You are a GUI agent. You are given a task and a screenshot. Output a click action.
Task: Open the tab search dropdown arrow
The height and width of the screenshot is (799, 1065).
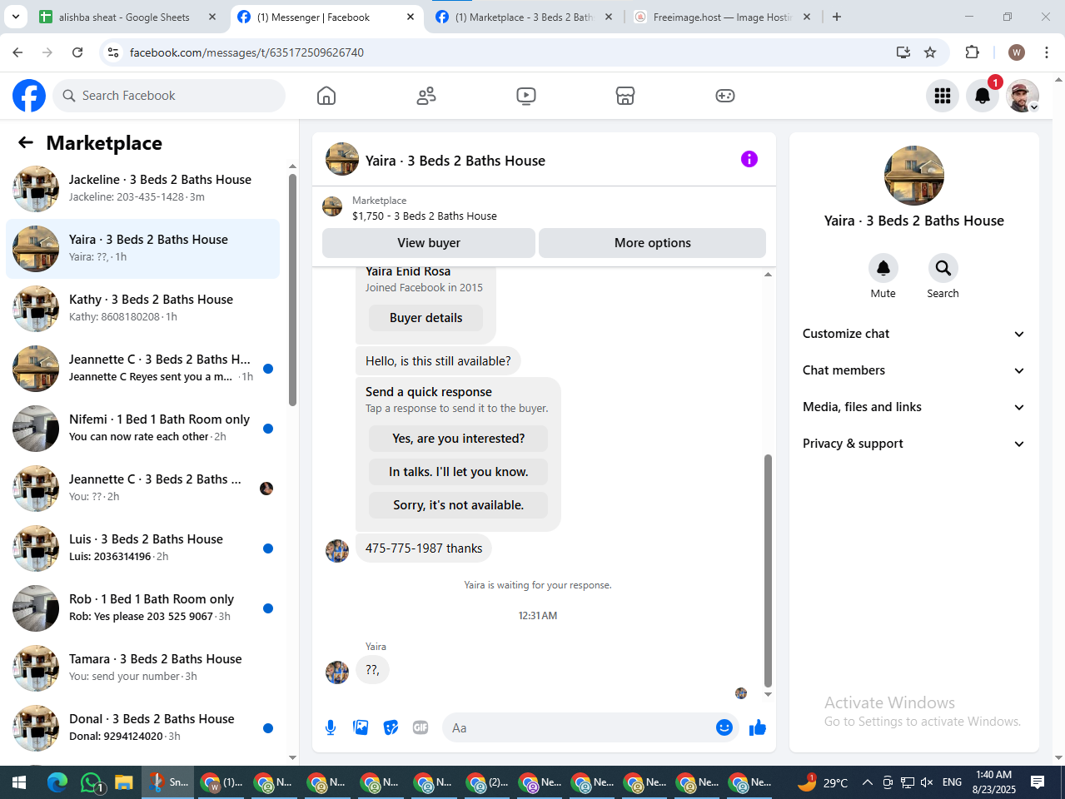pos(15,17)
